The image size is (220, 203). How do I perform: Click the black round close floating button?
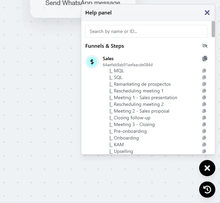(207, 168)
